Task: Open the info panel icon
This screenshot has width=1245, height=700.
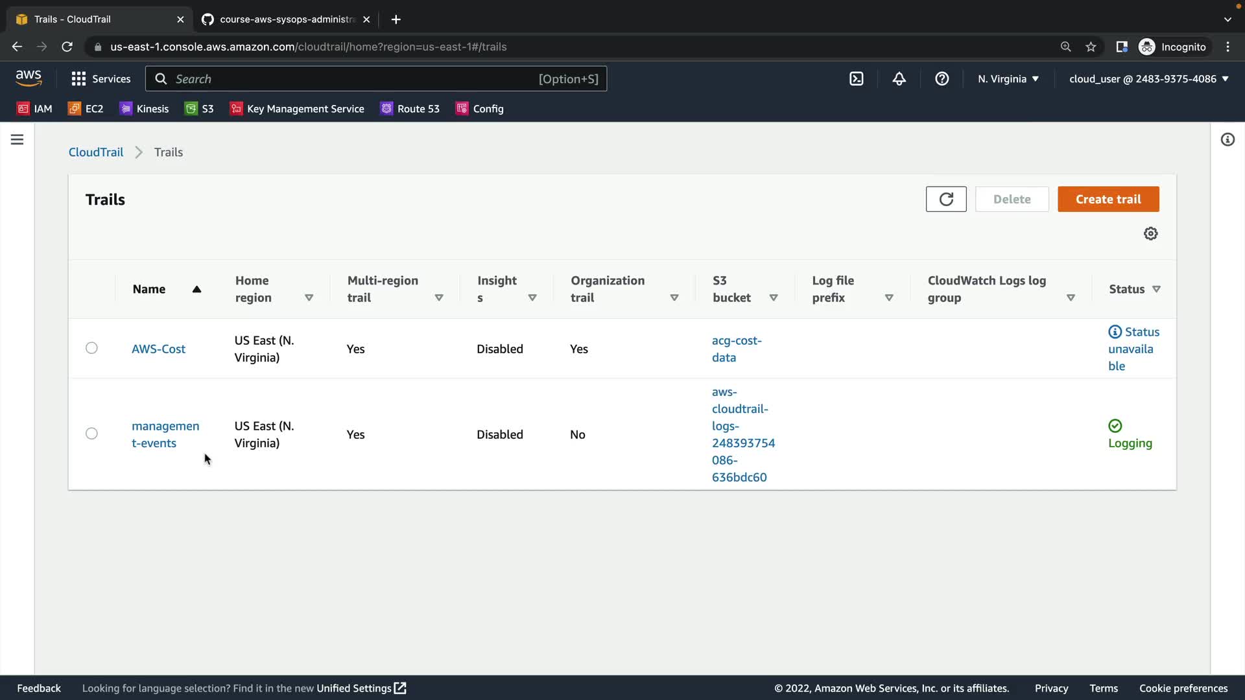Action: (1227, 139)
